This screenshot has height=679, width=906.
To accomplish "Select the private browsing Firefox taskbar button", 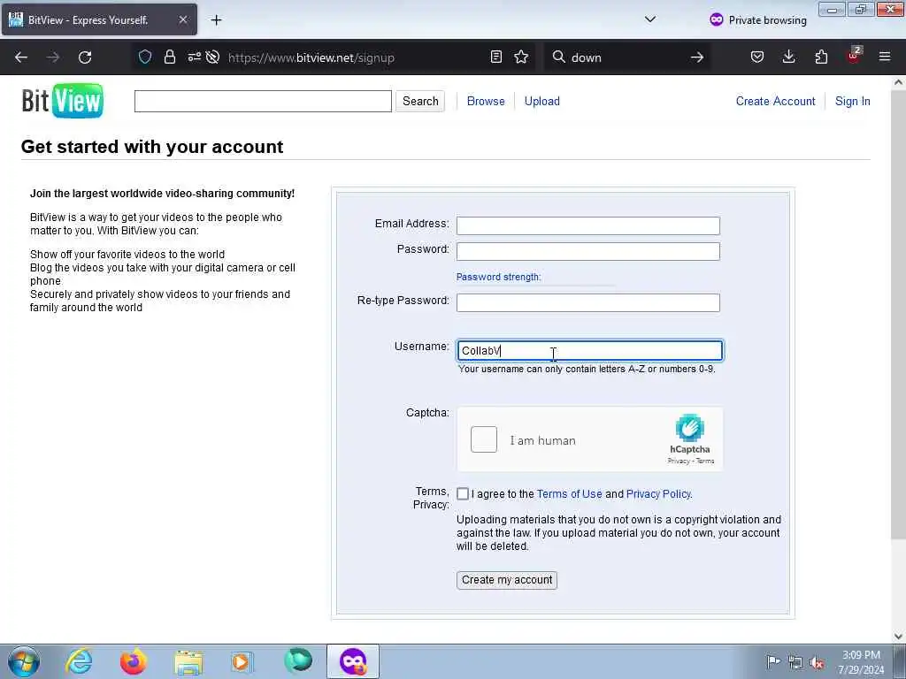I will click(352, 661).
